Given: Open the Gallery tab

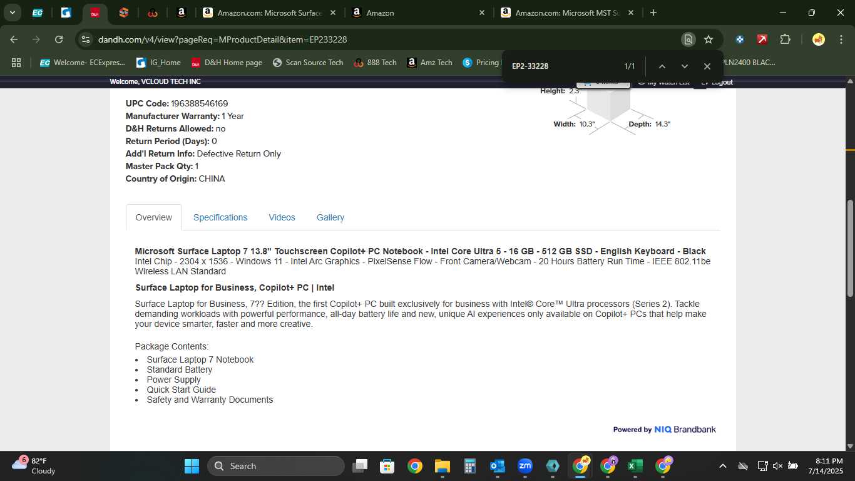Looking at the screenshot, I should [x=330, y=217].
